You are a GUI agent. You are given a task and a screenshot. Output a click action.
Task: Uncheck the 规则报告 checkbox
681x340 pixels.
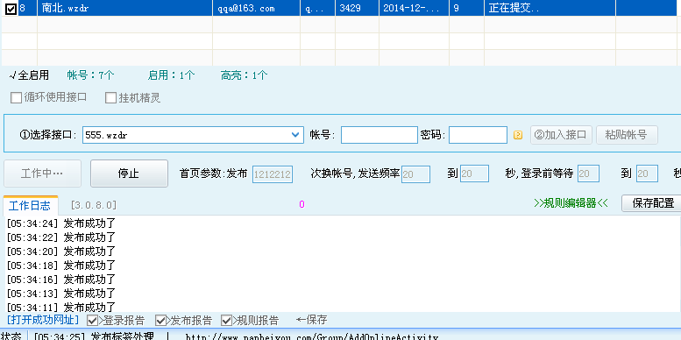pyautogui.click(x=227, y=321)
